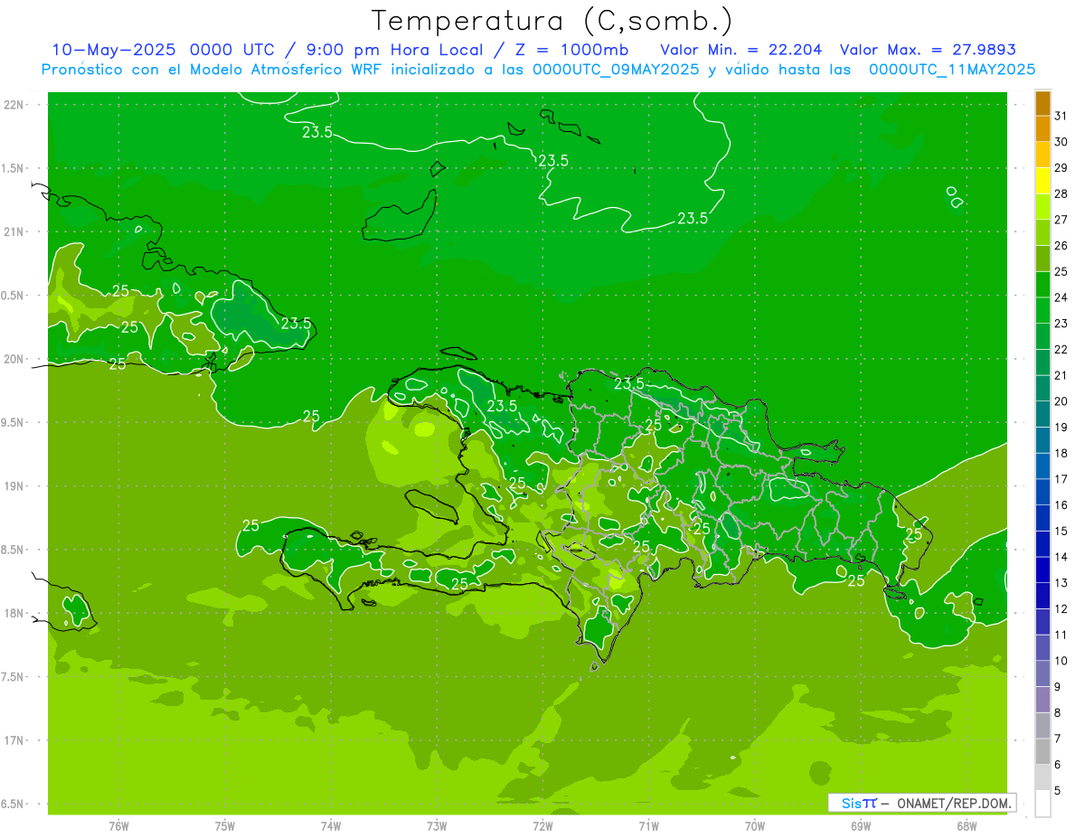Viewport: 1085px width, 838px height.
Task: Click the longitude axis label "68W"
Action: coord(967,826)
